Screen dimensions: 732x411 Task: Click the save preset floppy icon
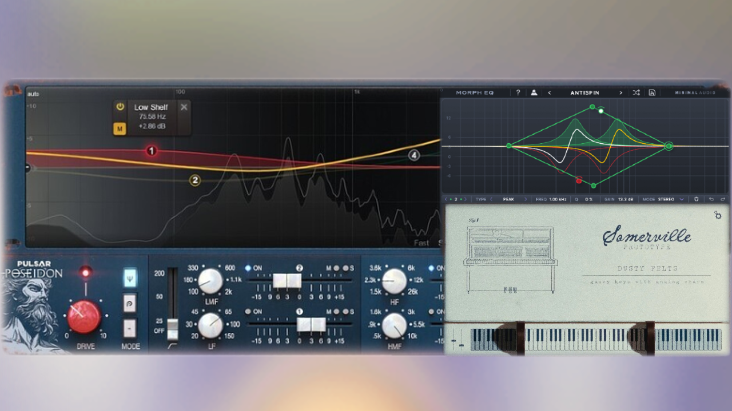[652, 92]
